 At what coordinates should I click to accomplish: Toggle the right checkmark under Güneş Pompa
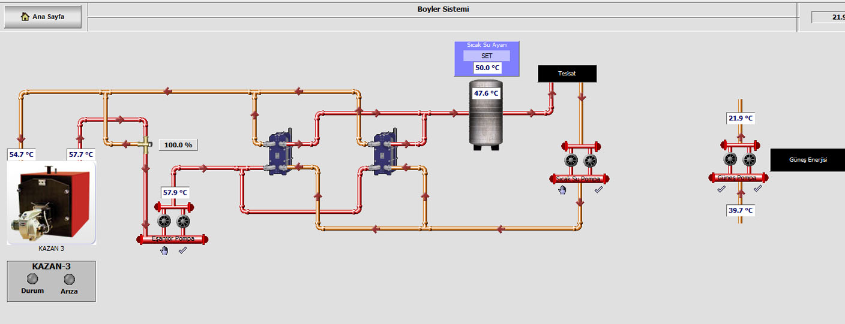(757, 189)
